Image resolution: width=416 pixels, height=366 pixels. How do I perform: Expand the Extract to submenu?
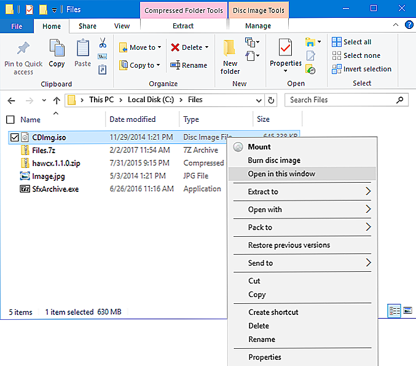367,191
